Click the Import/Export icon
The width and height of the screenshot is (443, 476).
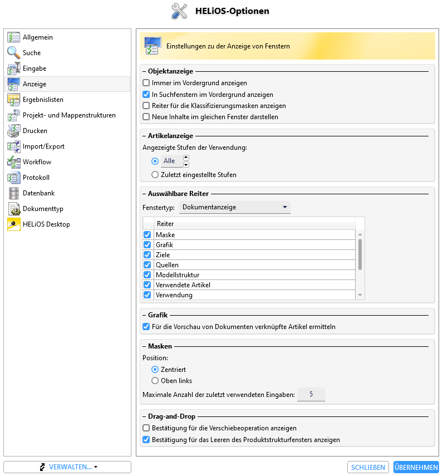tap(14, 146)
